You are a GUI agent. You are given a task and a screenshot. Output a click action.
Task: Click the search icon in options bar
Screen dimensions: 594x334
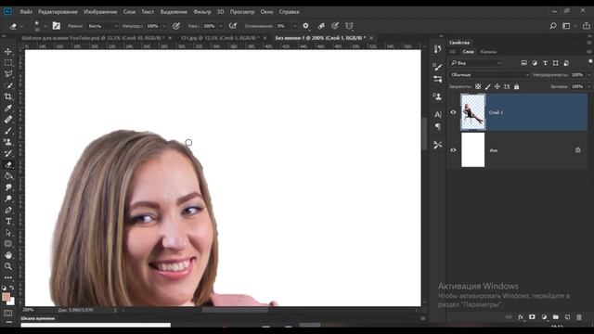[x=553, y=26]
